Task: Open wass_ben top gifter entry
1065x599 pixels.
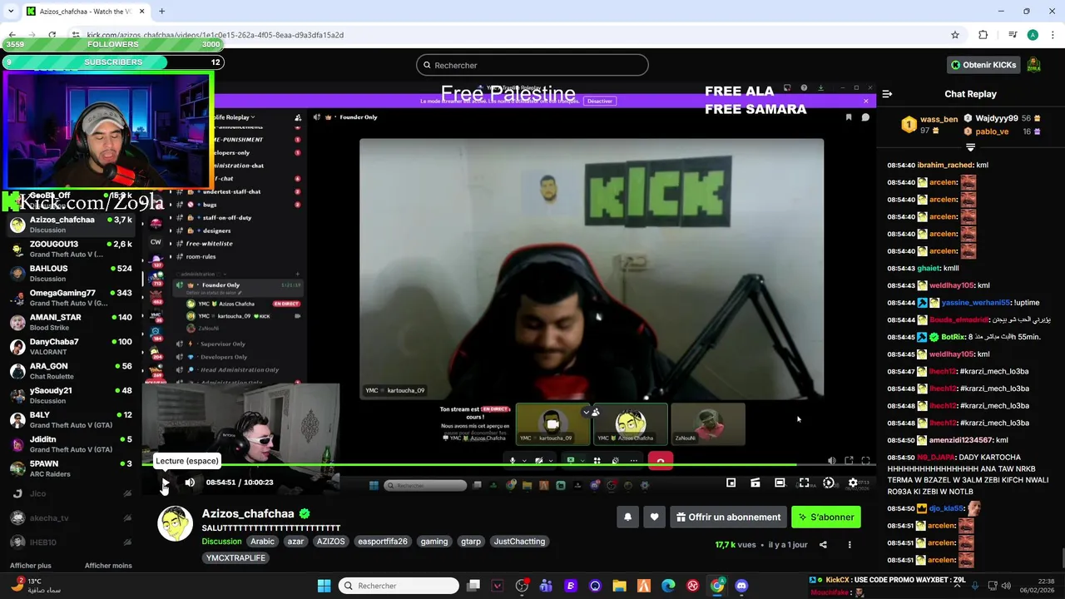Action: (929, 125)
